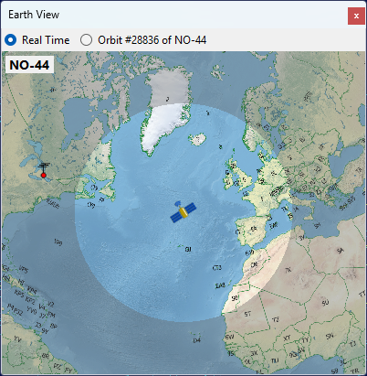Click the 5U prefix label in Africa
The height and width of the screenshot is (376, 367).
click(x=325, y=303)
